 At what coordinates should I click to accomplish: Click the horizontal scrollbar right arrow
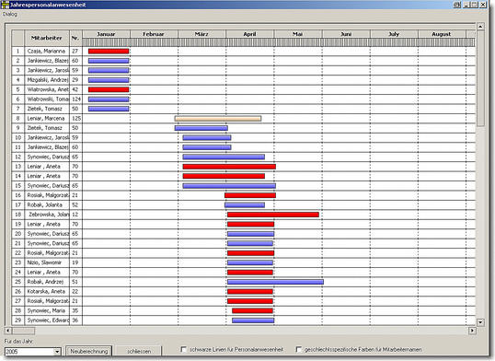[472, 331]
